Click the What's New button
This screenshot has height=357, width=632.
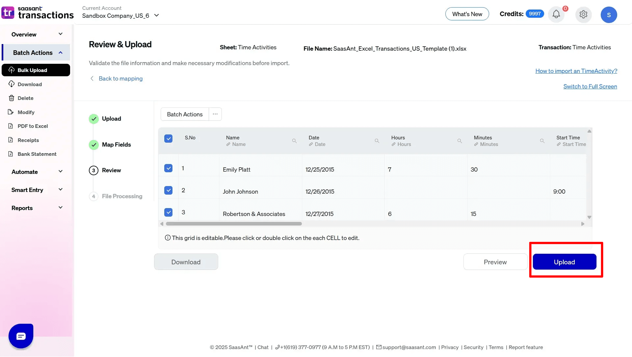(467, 14)
